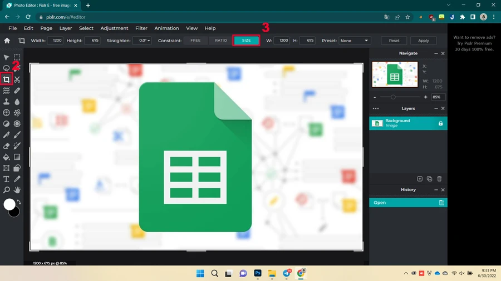Open the Select menu
Viewport: 501px width, 281px height.
point(86,28)
